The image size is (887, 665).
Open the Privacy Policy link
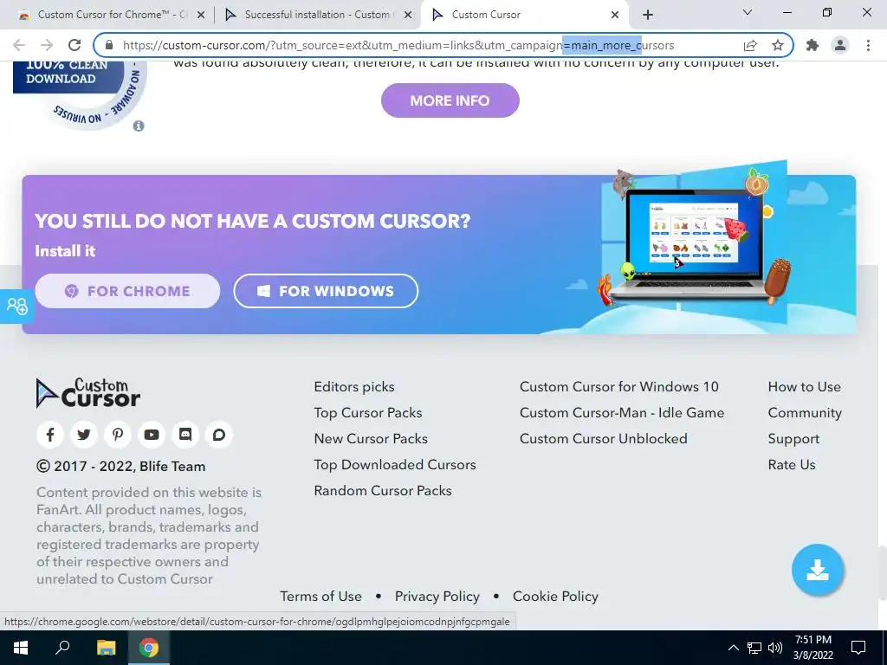(x=437, y=597)
